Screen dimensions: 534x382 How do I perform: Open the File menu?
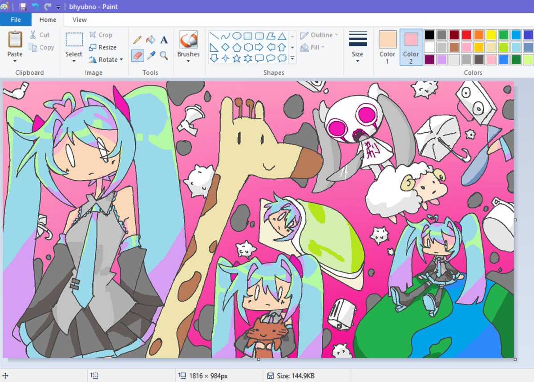tap(16, 20)
